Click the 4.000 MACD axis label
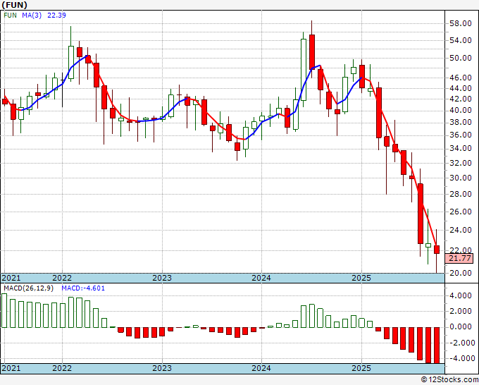This screenshot has height=385, width=479. point(461,295)
